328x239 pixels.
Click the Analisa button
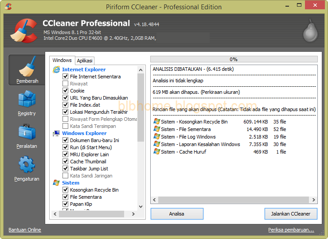(177, 214)
